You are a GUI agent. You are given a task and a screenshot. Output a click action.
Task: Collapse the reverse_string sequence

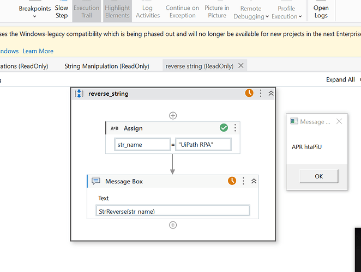271,93
